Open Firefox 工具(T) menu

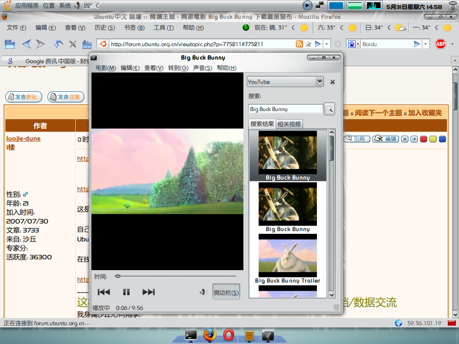pyautogui.click(x=164, y=28)
